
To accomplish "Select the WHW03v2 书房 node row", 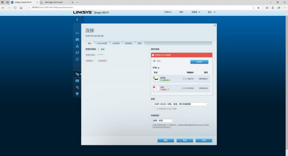I will [181, 88].
